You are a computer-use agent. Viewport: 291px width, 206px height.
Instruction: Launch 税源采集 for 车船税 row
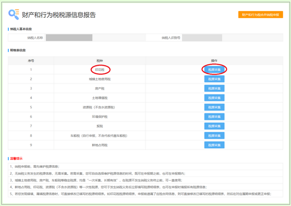click(x=214, y=136)
